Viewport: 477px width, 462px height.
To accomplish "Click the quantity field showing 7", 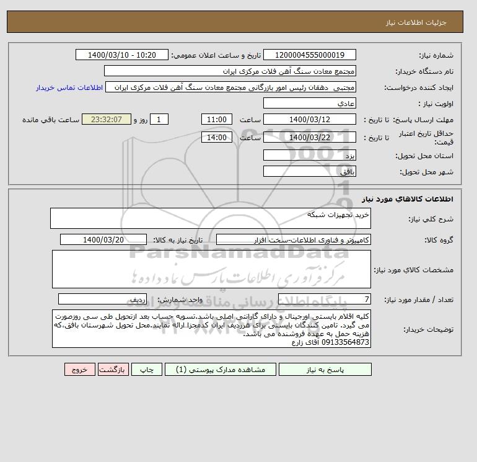I will click(x=325, y=300).
